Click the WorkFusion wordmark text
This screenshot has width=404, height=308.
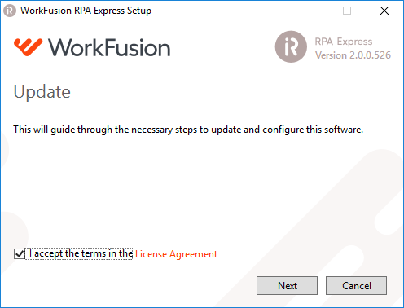(x=109, y=47)
